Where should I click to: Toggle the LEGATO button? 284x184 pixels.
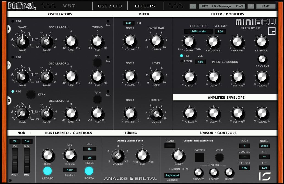(48, 171)
